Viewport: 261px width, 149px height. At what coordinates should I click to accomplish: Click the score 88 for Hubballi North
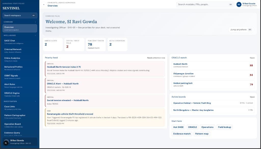[251, 65]
